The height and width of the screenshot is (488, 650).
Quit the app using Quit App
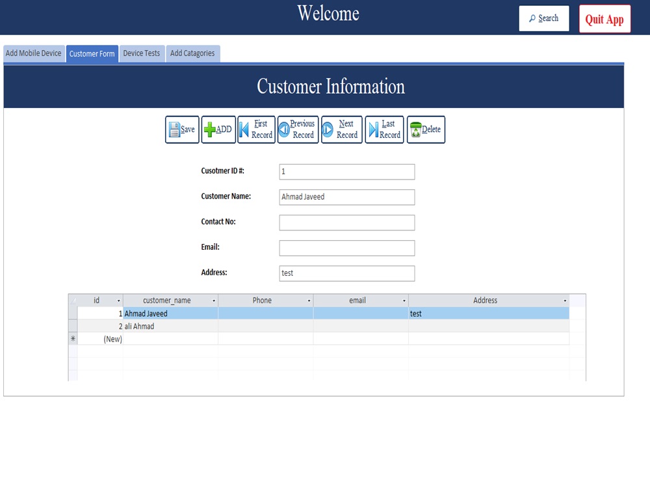coord(604,19)
